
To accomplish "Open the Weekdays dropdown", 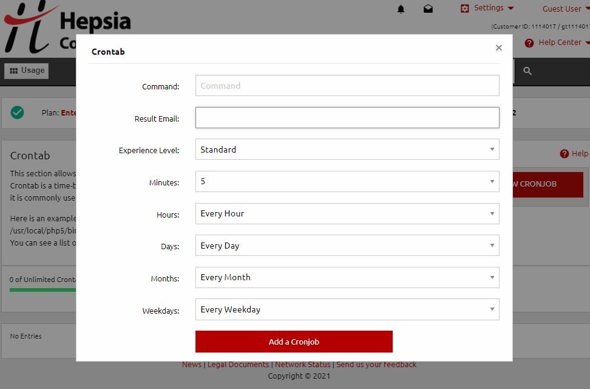I will (x=347, y=309).
